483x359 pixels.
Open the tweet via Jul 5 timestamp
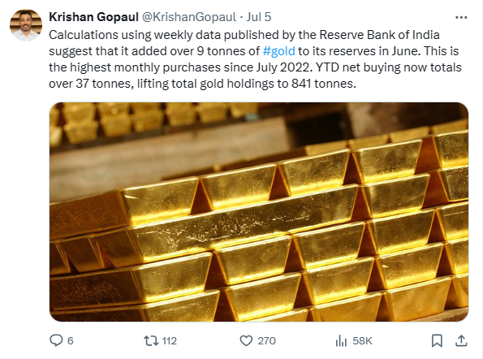click(259, 17)
